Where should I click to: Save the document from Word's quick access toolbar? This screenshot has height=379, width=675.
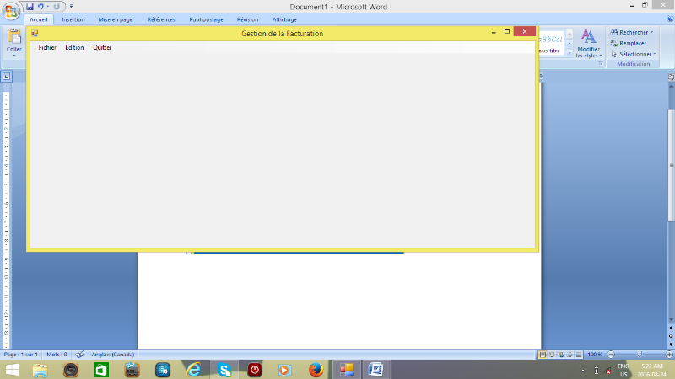click(x=30, y=7)
